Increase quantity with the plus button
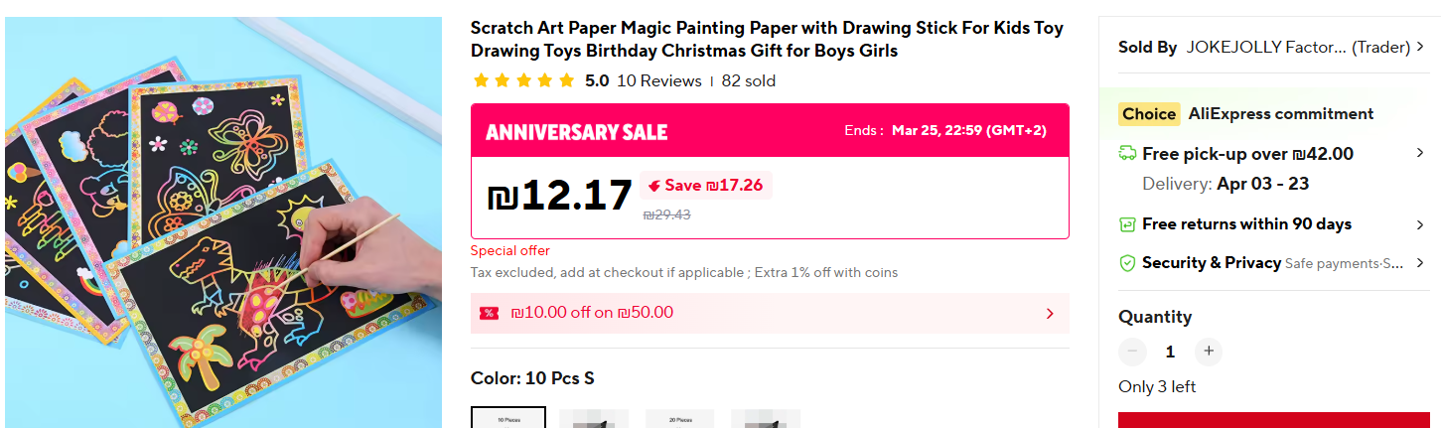The height and width of the screenshot is (428, 1441). pos(1208,352)
